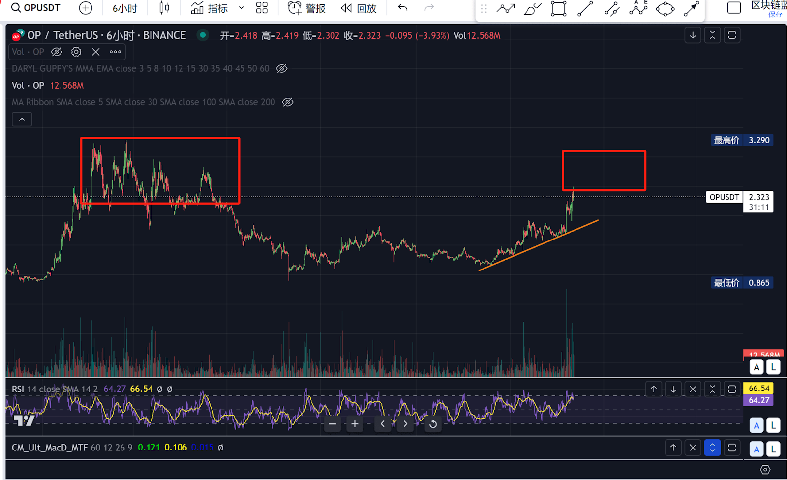Delete the MACD pane
787x480 pixels.
click(x=693, y=448)
